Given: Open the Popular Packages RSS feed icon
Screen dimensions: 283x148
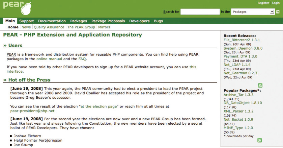Looking at the screenshot, I should 260,140.
